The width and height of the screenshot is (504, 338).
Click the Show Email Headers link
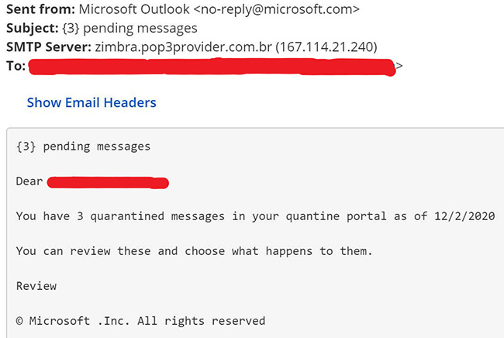pyautogui.click(x=91, y=102)
